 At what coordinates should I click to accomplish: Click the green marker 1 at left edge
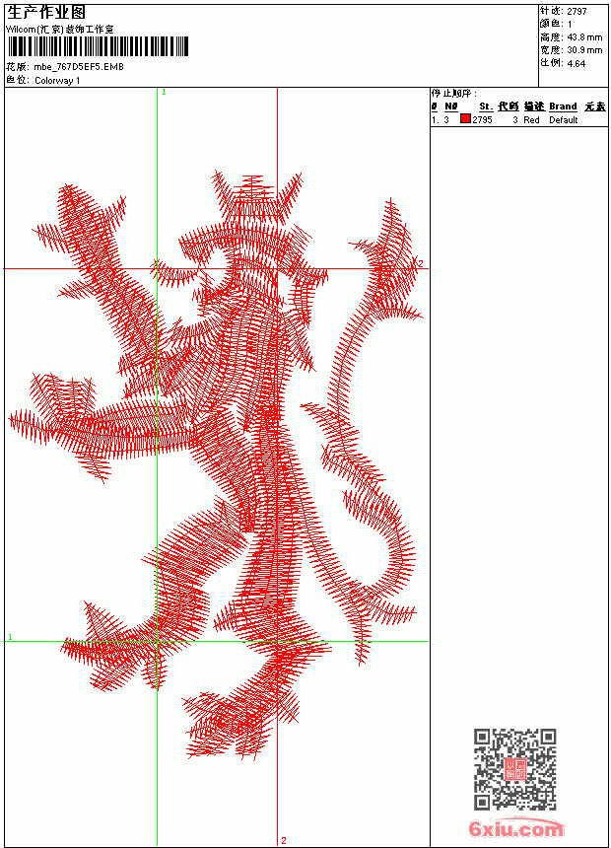click(x=10, y=637)
